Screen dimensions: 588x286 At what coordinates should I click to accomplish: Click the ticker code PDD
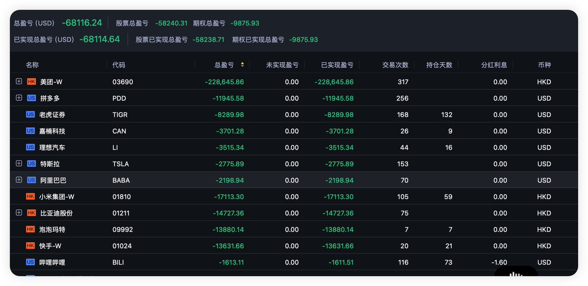(119, 98)
